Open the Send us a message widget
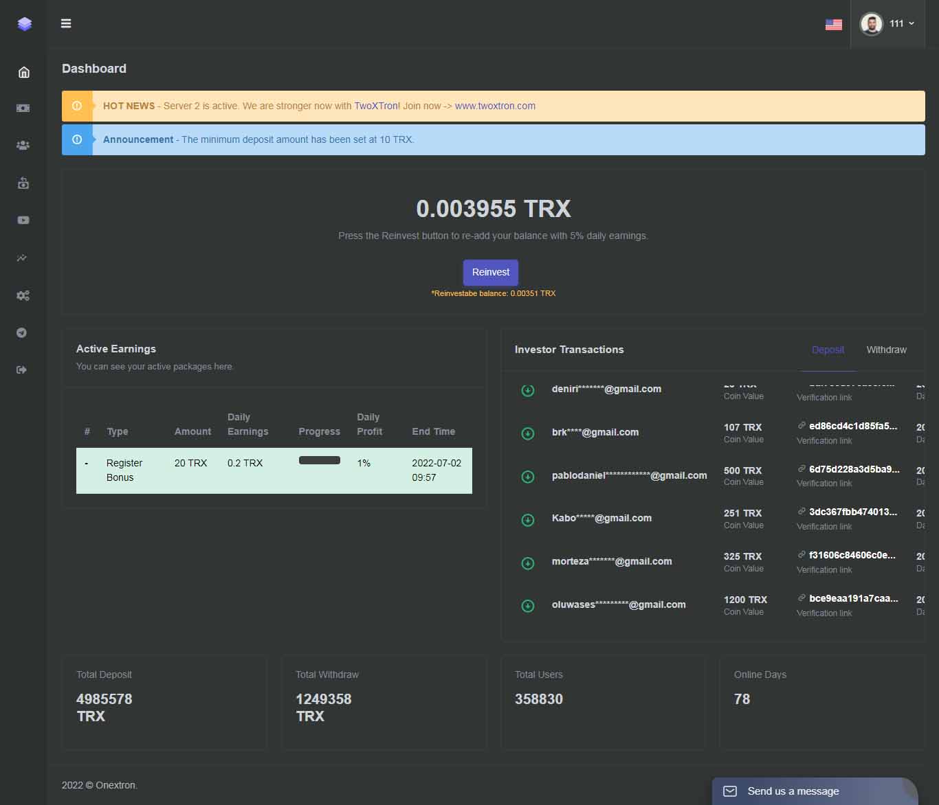This screenshot has width=939, height=805. (x=815, y=791)
